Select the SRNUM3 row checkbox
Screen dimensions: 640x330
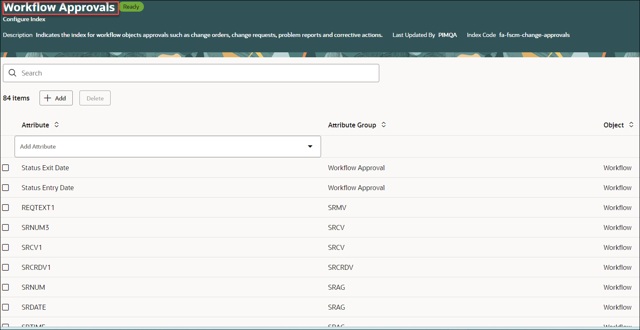pos(5,227)
